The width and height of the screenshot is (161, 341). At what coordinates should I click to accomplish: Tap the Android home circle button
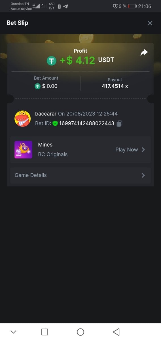point(80,332)
